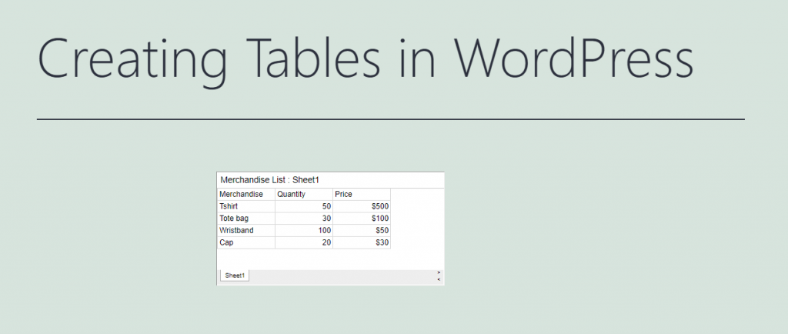Select the Cap cell
788x334 pixels.
coord(246,242)
